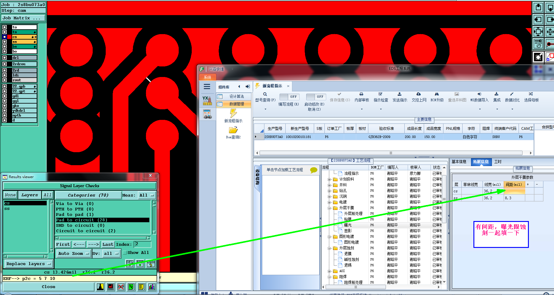
Task: Switch to the 工时 tab
Action: (x=498, y=162)
